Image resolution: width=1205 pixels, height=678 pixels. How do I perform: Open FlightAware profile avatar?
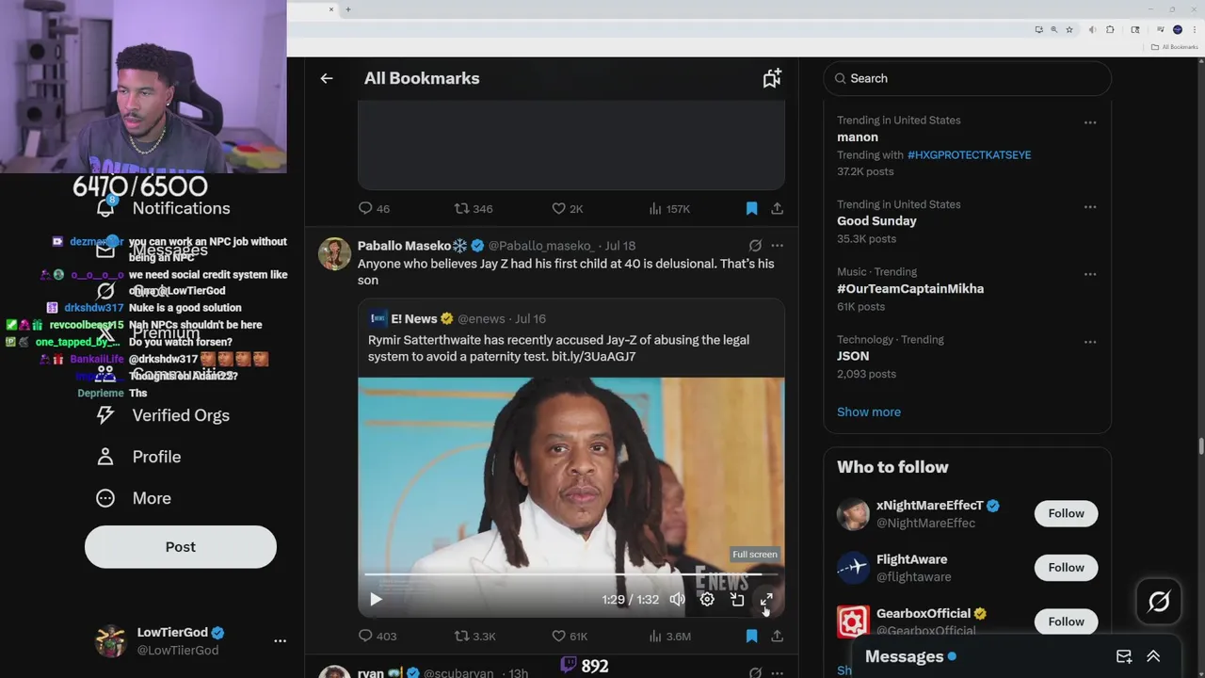[853, 568]
